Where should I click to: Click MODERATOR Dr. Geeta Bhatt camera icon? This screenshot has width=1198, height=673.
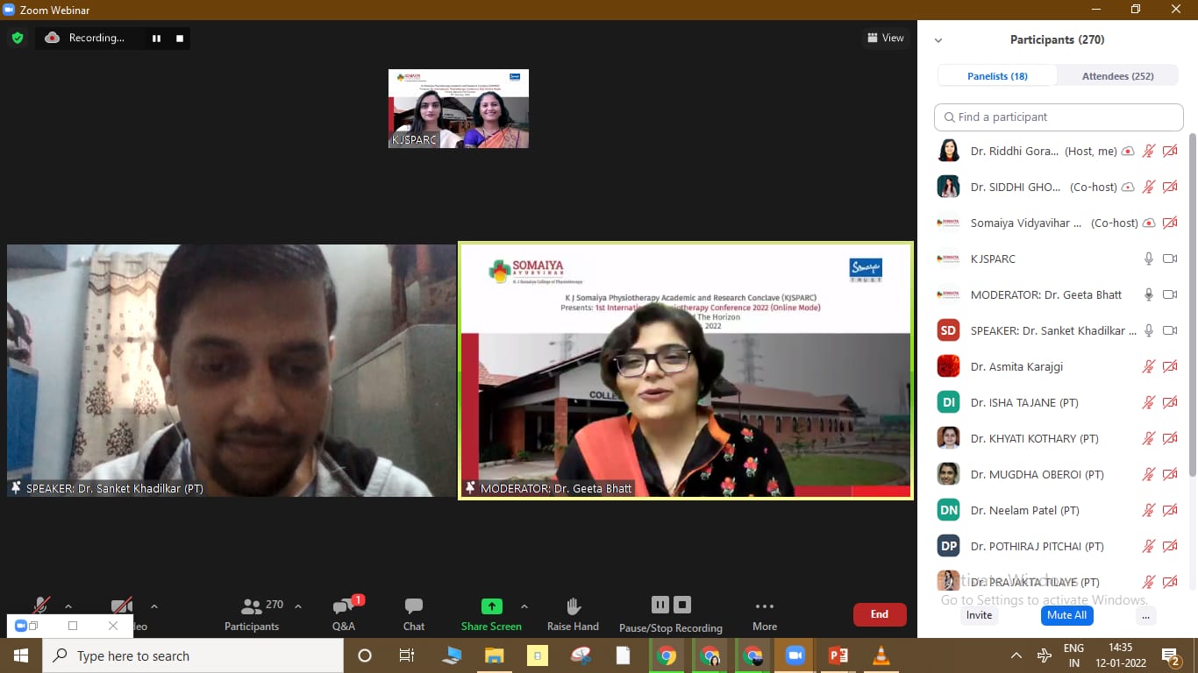click(x=1170, y=294)
